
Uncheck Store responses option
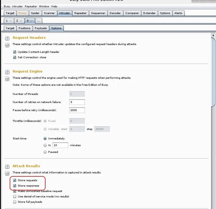[15, 186]
